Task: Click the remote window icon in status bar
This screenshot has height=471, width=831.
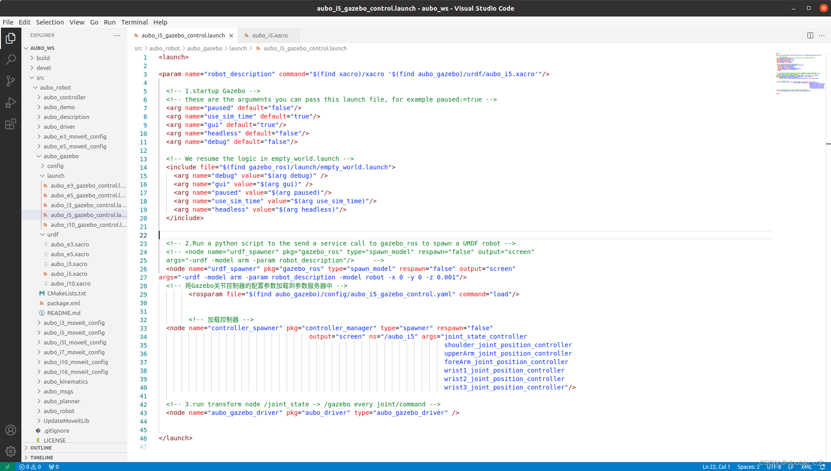Action: 8,467
